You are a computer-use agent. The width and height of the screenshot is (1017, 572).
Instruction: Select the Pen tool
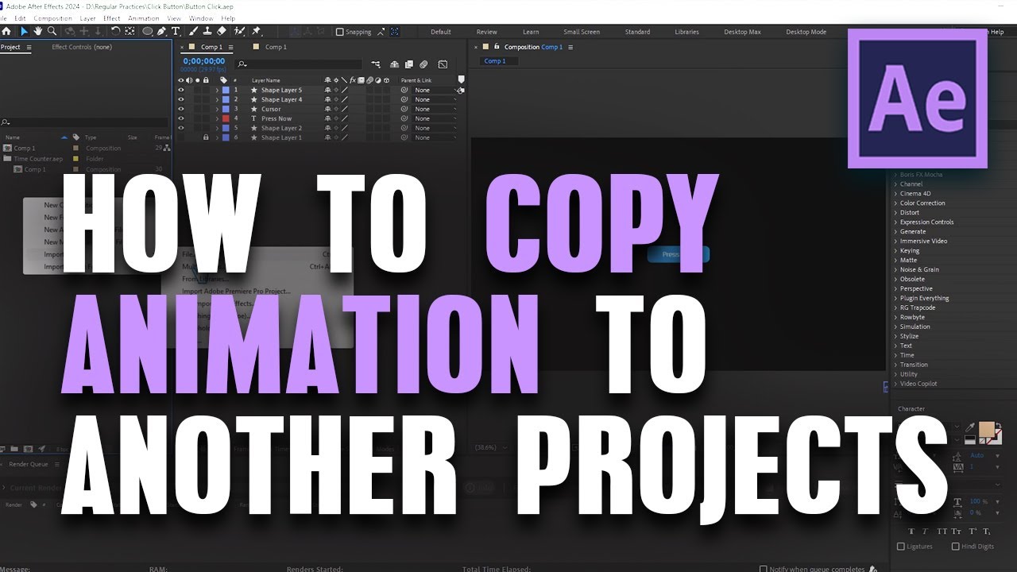[x=162, y=31]
